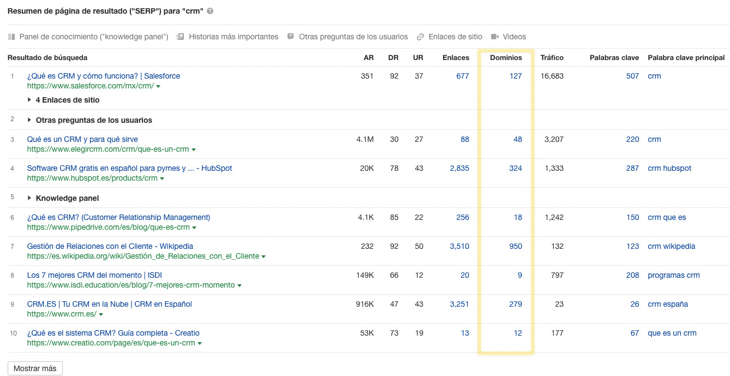The width and height of the screenshot is (730, 376).
Task: Open dropdown beside salesforce.com URL
Action: coord(158,86)
